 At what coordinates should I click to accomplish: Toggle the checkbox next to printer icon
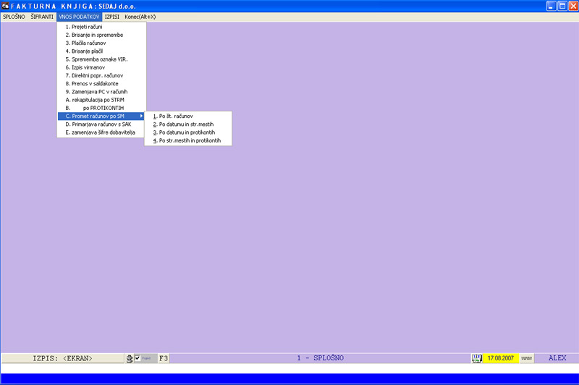138,358
